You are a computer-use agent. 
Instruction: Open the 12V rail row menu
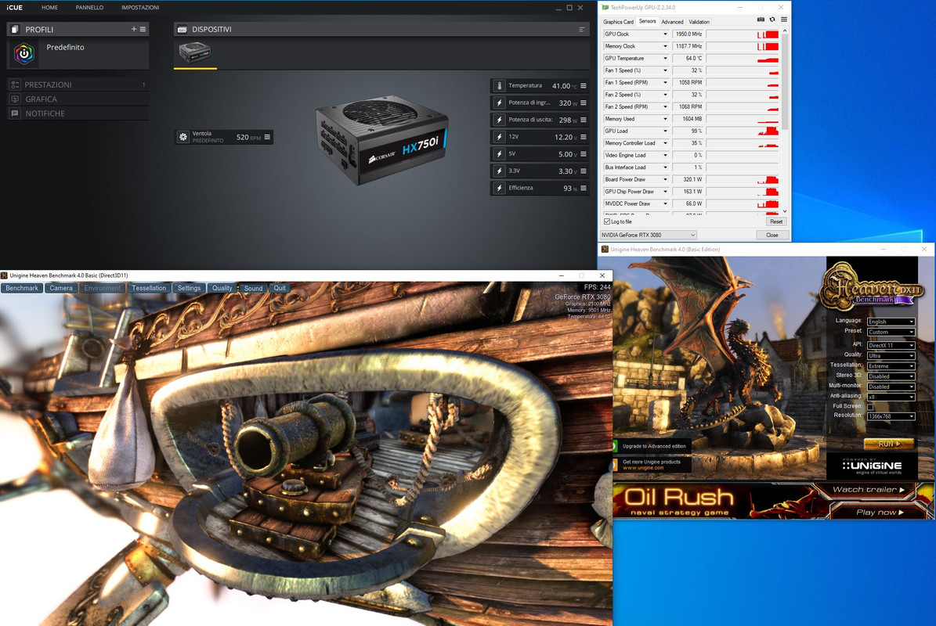click(584, 137)
